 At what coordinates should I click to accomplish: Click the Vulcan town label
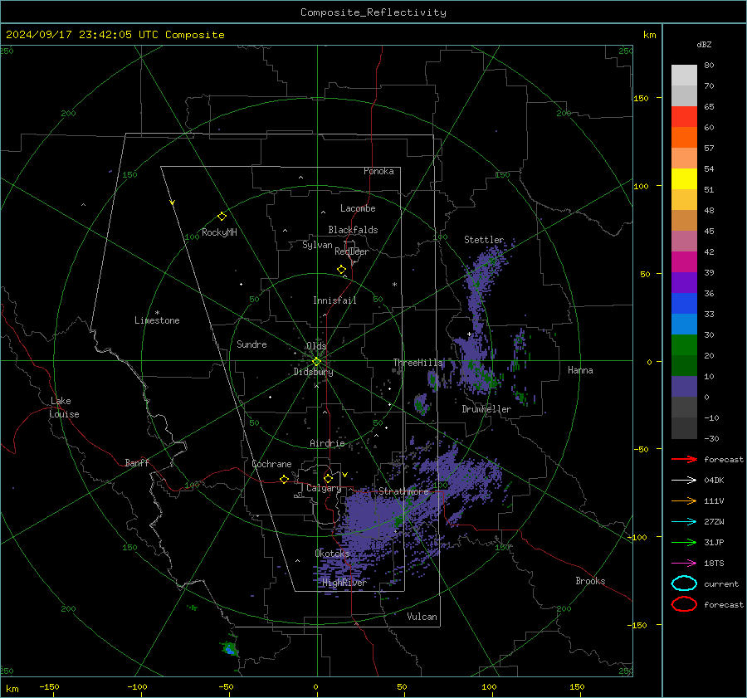[x=422, y=617]
